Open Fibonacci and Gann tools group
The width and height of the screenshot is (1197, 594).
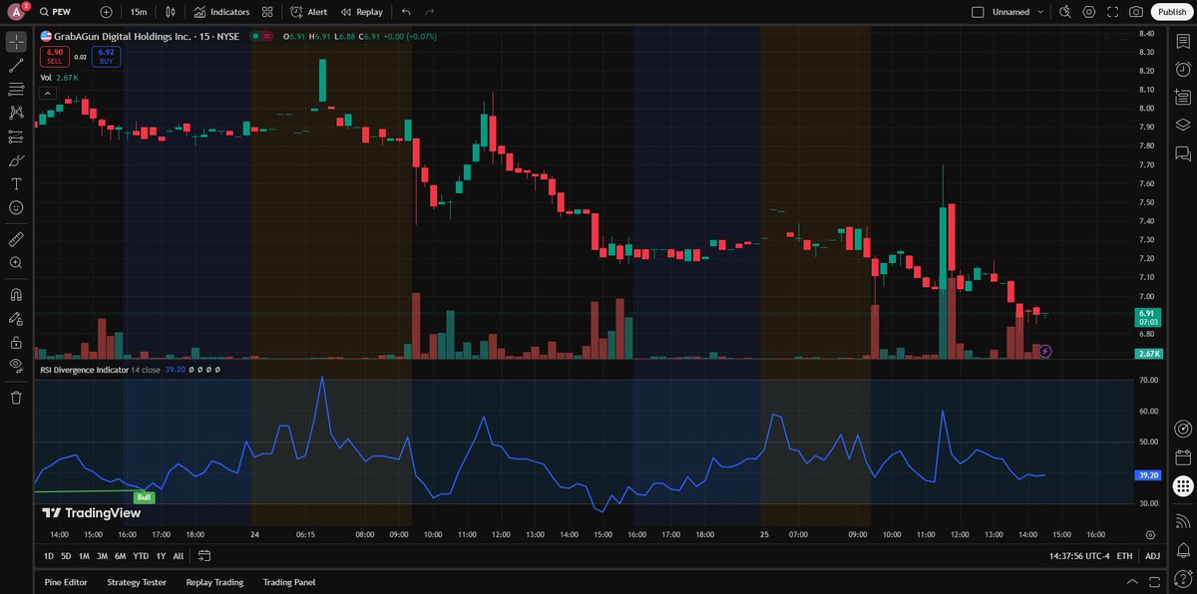coord(16,90)
